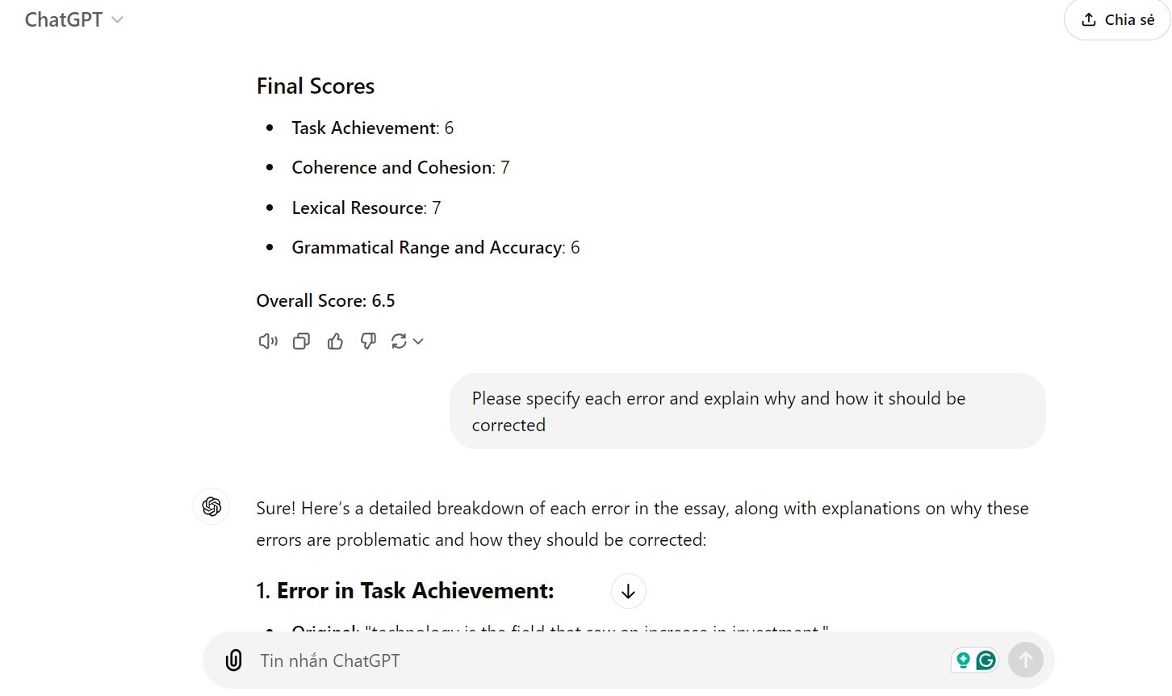Attach a file using the paperclip icon

[234, 660]
